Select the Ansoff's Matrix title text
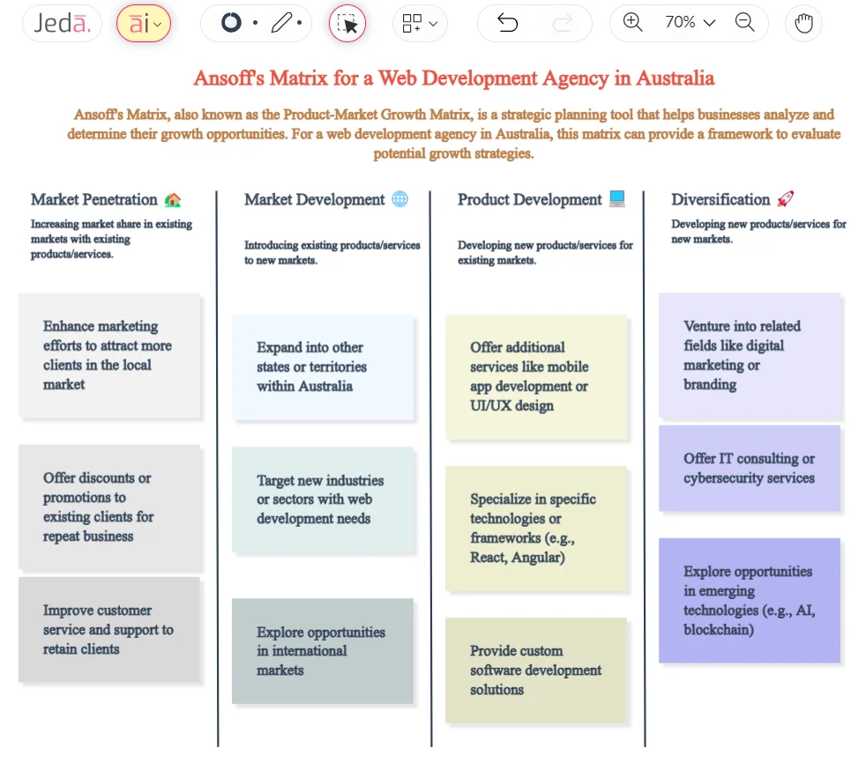 pyautogui.click(x=452, y=78)
